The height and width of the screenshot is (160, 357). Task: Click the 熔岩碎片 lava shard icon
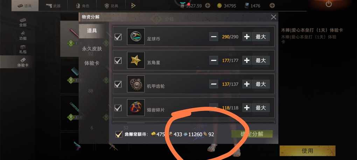136,108
